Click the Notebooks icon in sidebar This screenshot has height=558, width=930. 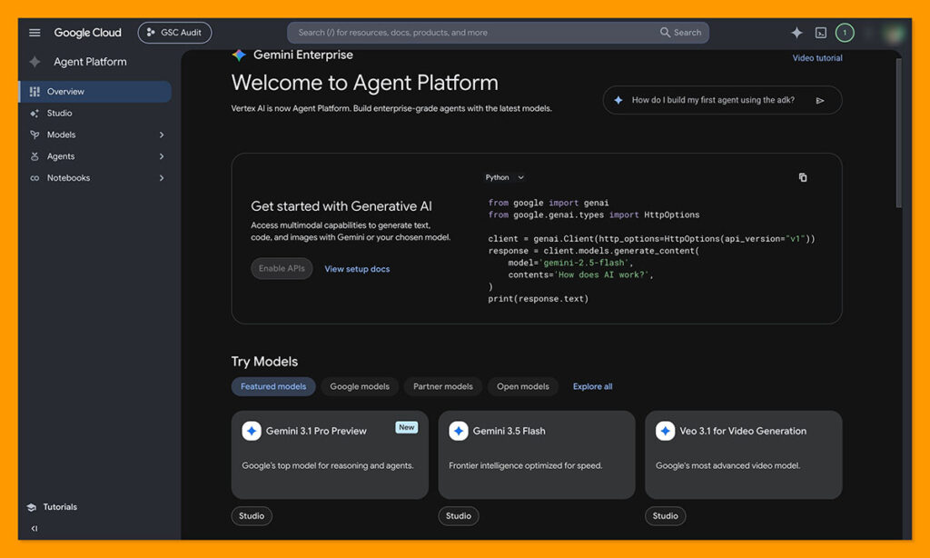coord(35,178)
